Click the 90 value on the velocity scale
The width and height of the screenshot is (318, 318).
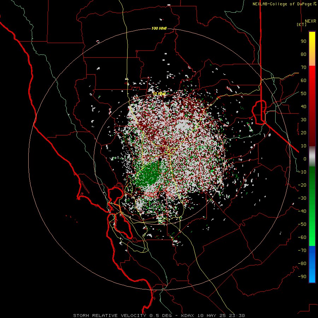pos(304,41)
